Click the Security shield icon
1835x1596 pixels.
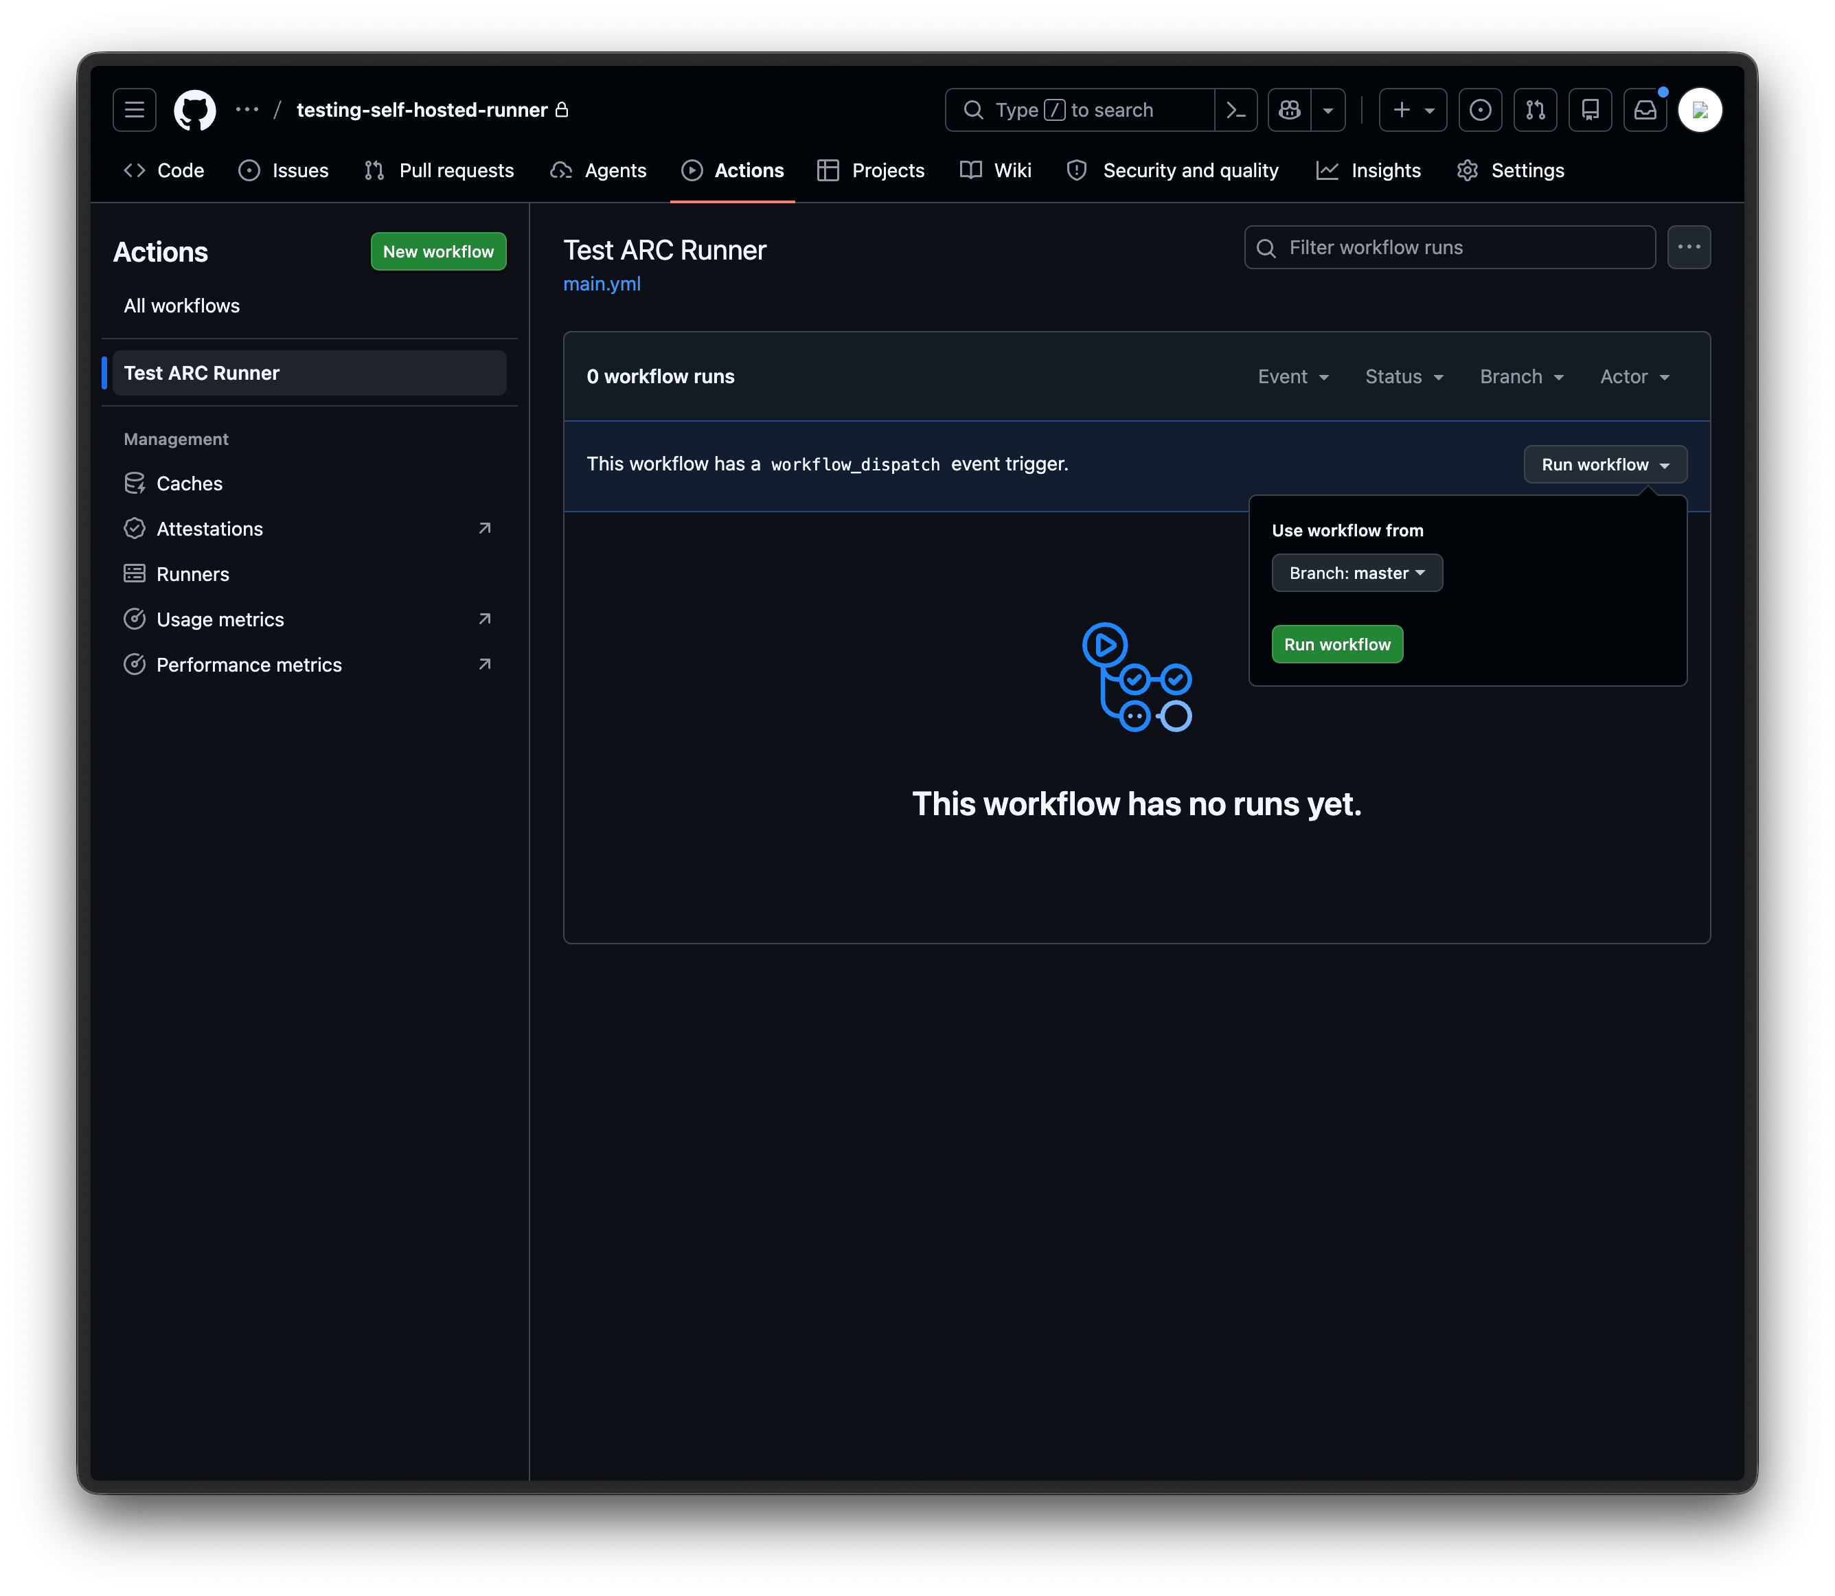click(x=1077, y=170)
